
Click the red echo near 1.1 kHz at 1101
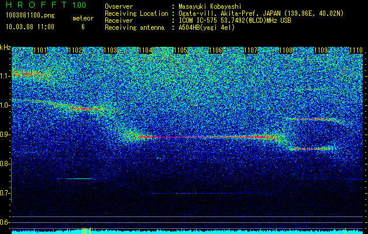(28, 74)
